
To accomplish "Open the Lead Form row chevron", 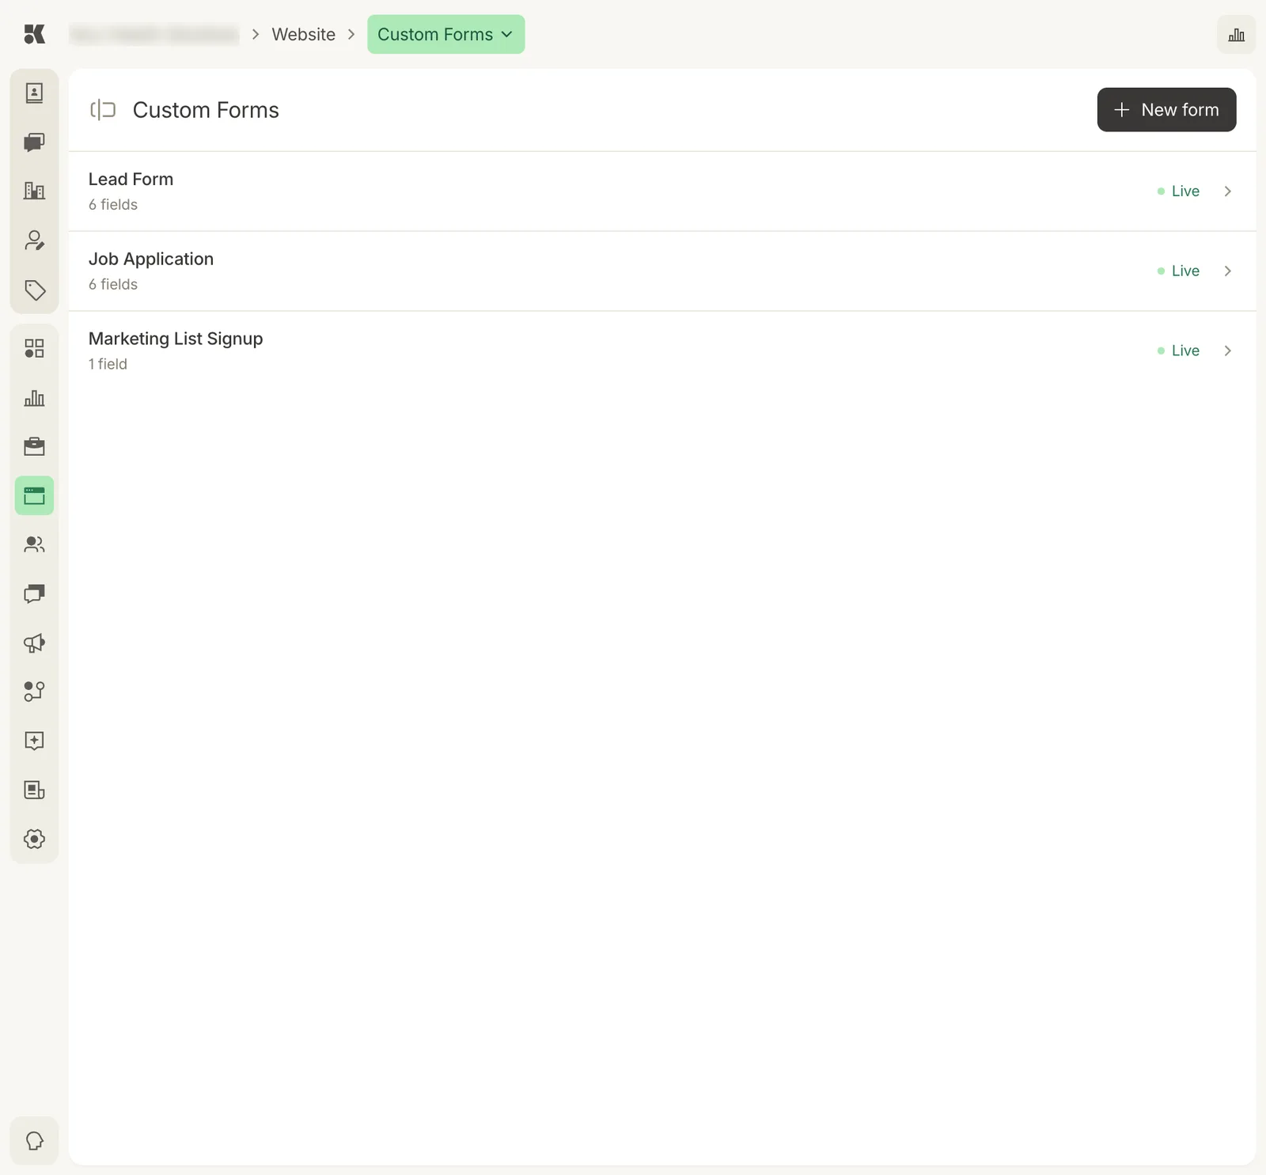I will pos(1227,191).
